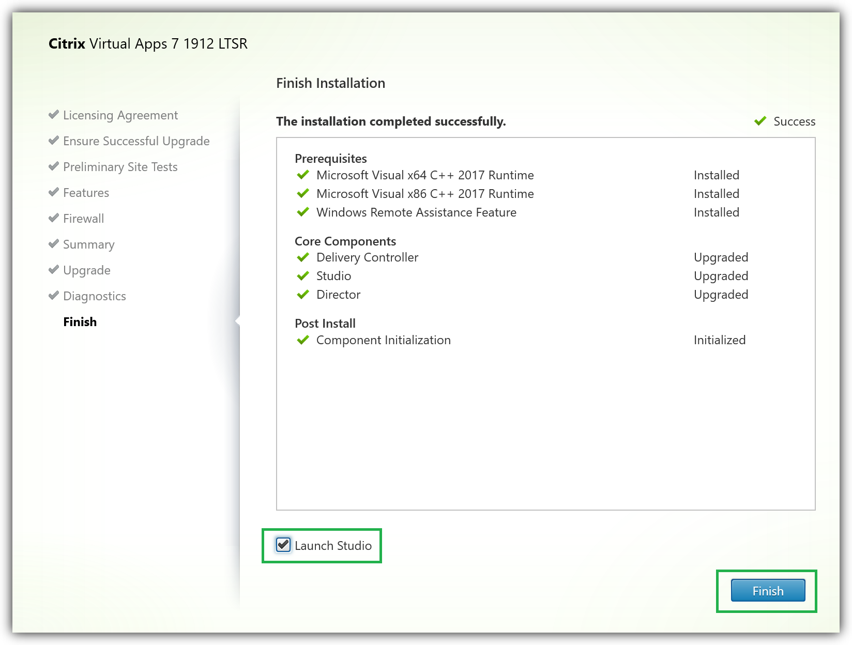Open the Features step in sidebar
The height and width of the screenshot is (645, 852).
pos(86,193)
